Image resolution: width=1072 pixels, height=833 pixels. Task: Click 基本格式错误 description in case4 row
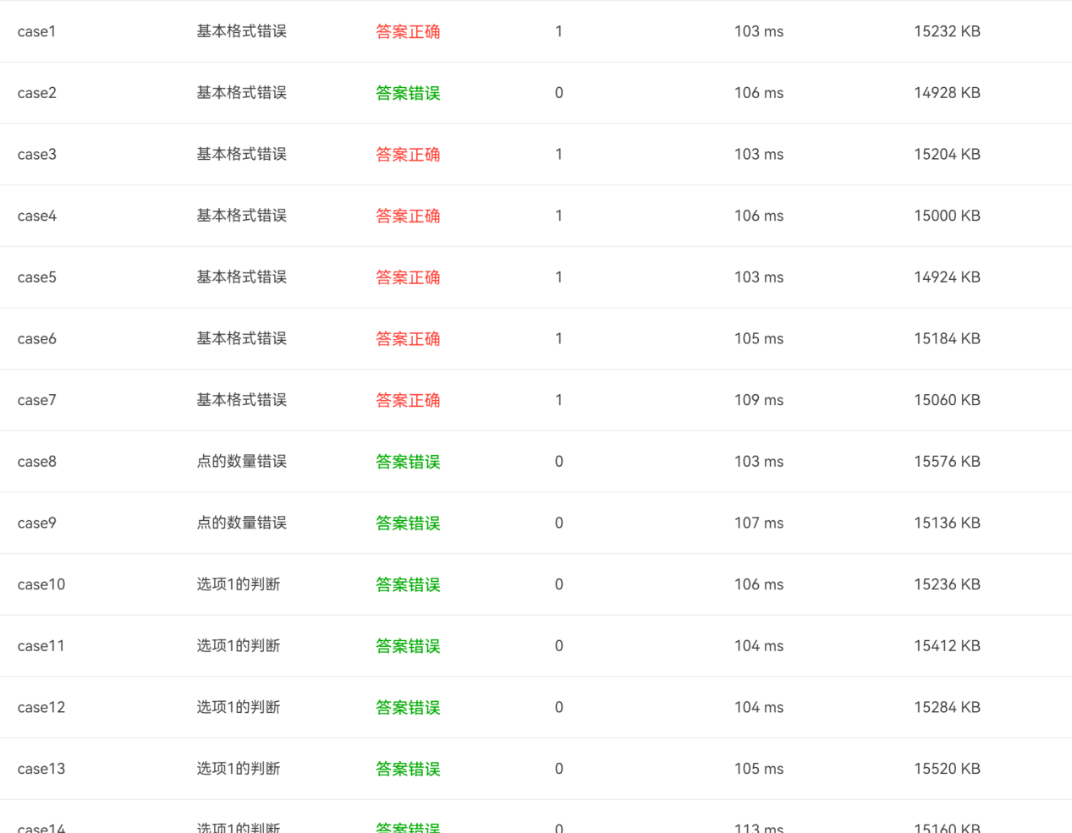(x=241, y=216)
